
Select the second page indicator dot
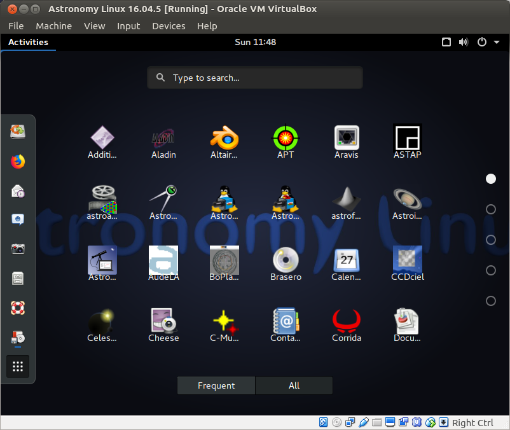[x=490, y=209]
